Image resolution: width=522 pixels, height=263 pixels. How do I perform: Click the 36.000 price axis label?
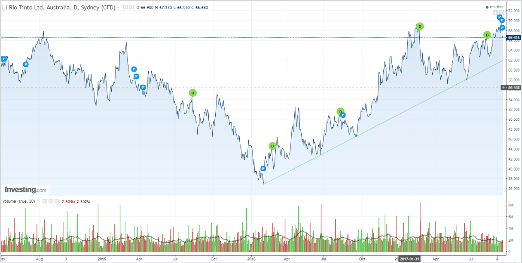(x=514, y=188)
